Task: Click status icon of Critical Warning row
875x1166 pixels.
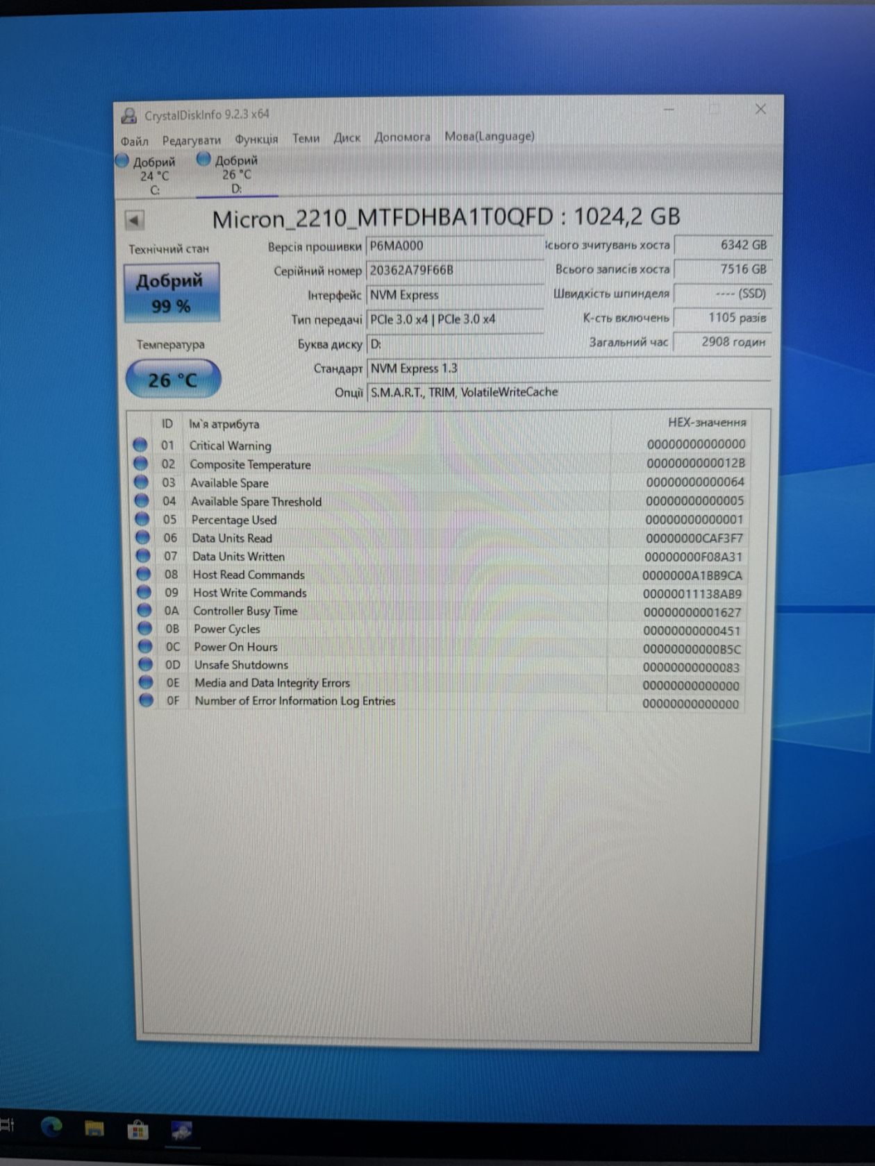Action: (140, 445)
